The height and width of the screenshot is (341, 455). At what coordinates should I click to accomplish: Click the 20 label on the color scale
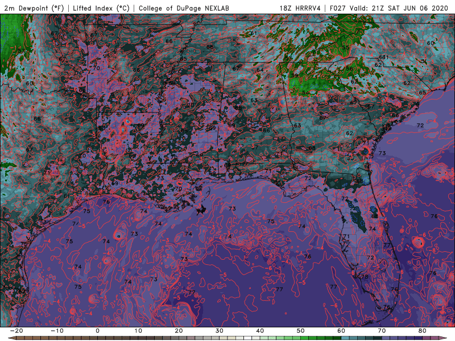(x=179, y=331)
